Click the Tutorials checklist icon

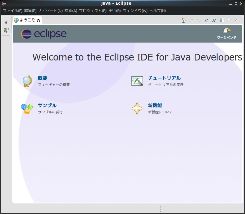click(137, 81)
